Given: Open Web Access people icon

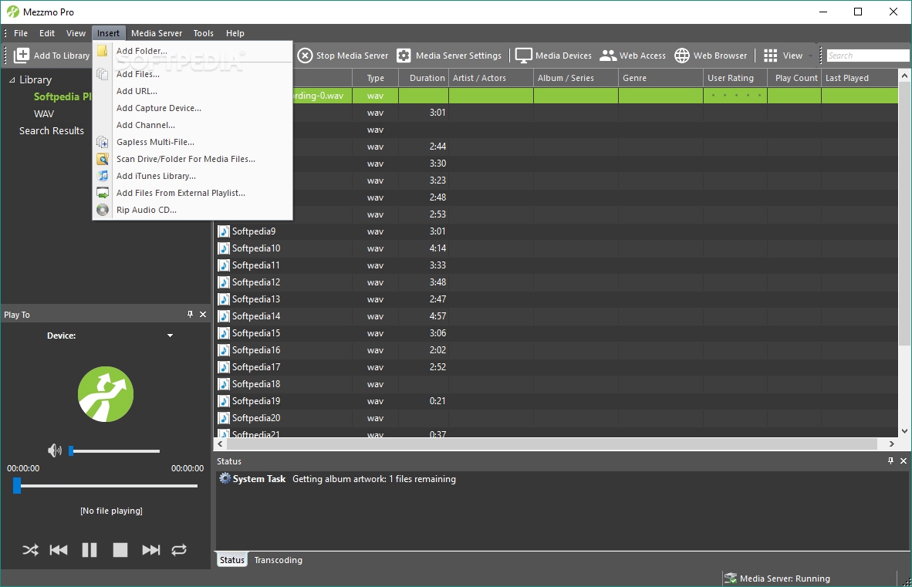Looking at the screenshot, I should 608,56.
